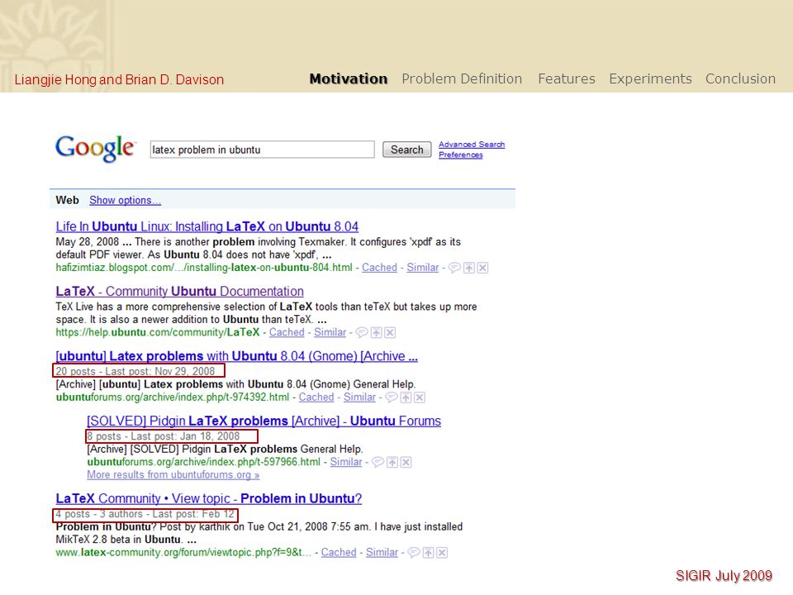The width and height of the screenshot is (793, 595).
Task: Open Cached link for t-974392 ubuntuforums result
Action: (x=316, y=397)
